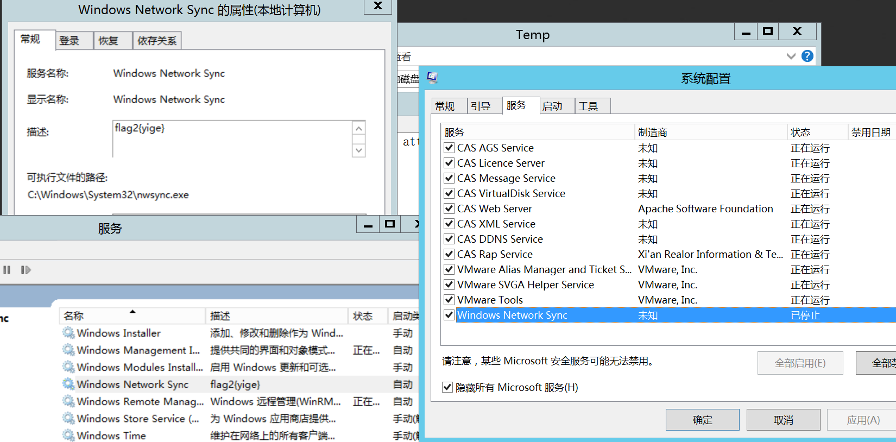Minimize the Services window

pos(368,224)
